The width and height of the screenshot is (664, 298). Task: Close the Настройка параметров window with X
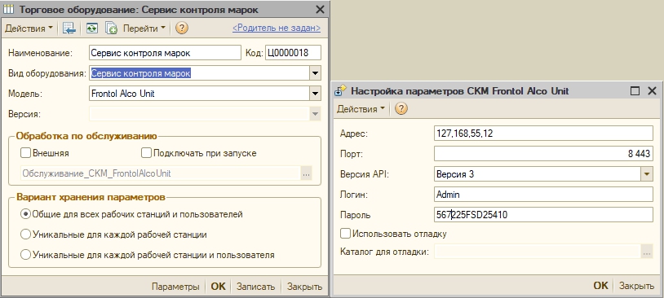(x=652, y=90)
